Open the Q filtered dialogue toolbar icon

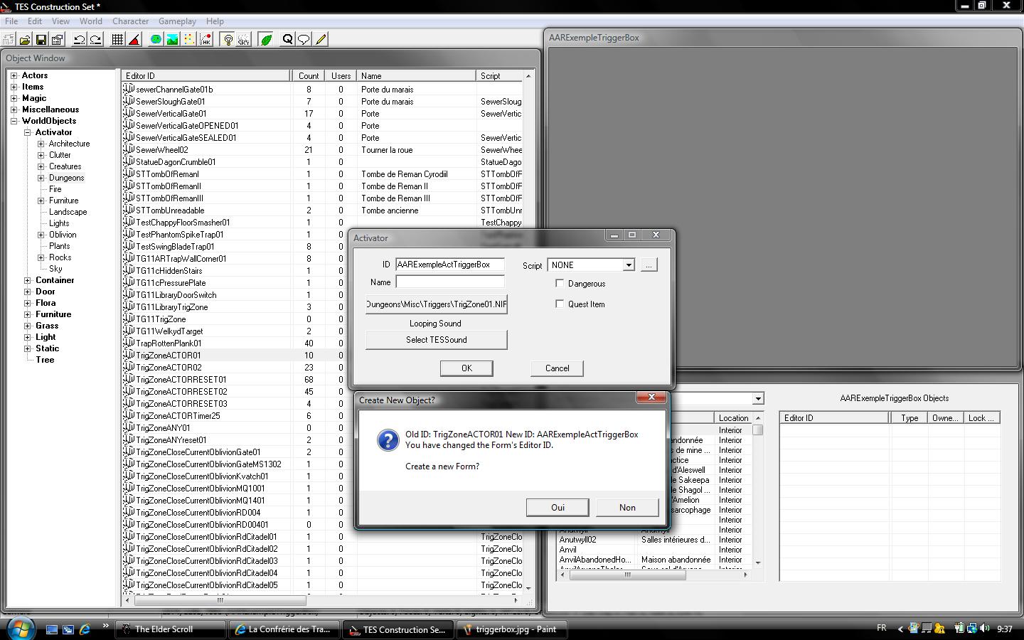(x=287, y=40)
